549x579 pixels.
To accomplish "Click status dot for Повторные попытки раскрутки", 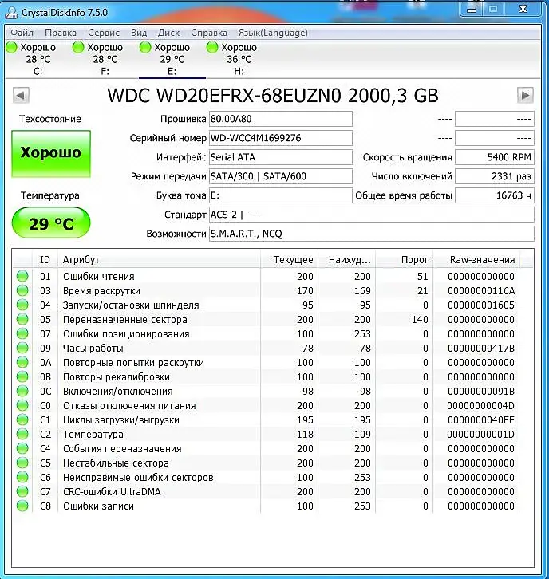I will pyautogui.click(x=22, y=362).
